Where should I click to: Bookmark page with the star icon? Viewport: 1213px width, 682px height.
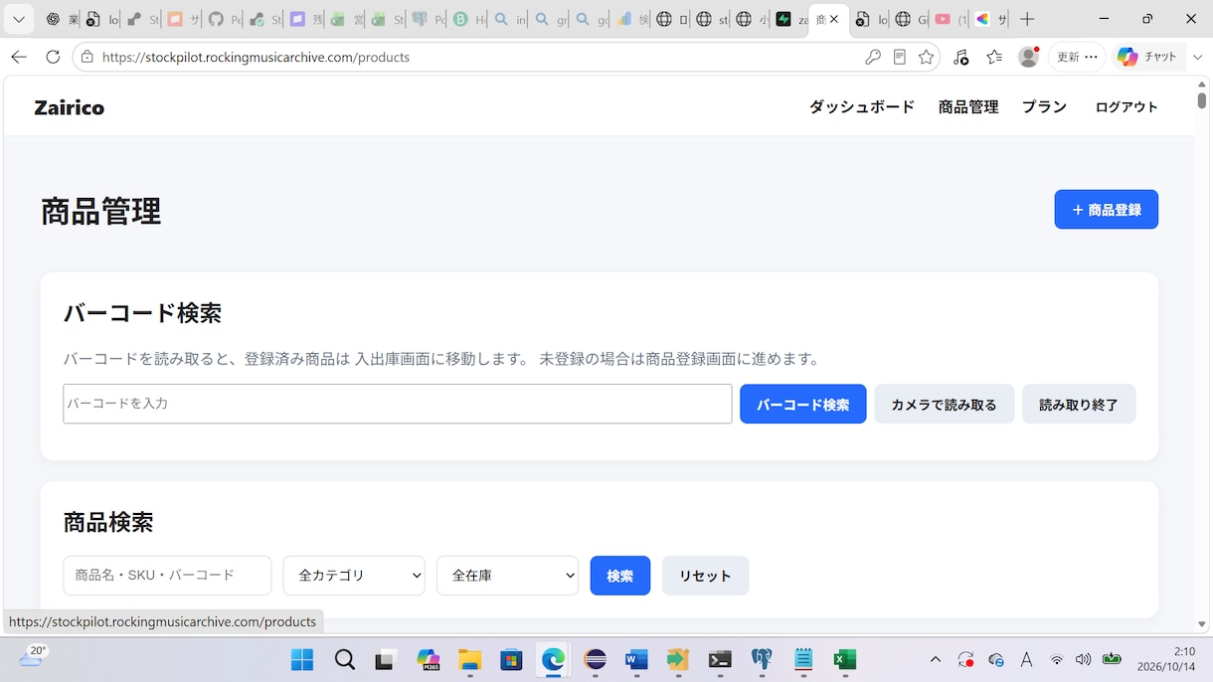tap(927, 57)
